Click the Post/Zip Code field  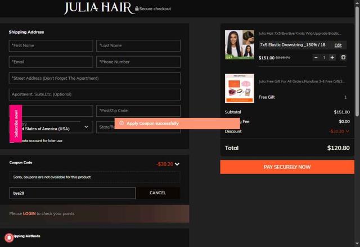138,111
